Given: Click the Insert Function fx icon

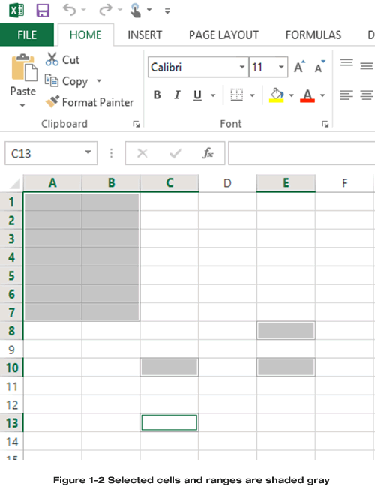Looking at the screenshot, I should tap(208, 153).
